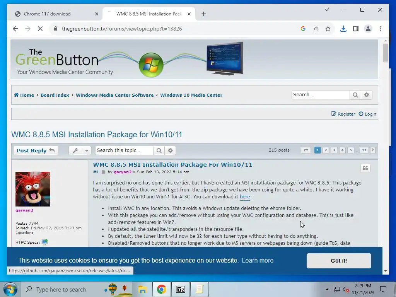
Task: Go to next page arrow in pagination
Action: coord(373,150)
